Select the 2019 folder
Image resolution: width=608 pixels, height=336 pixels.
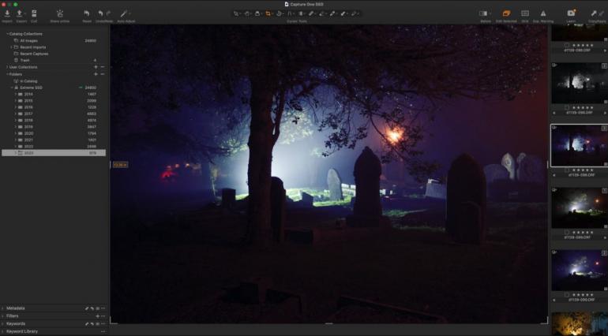pos(54,127)
